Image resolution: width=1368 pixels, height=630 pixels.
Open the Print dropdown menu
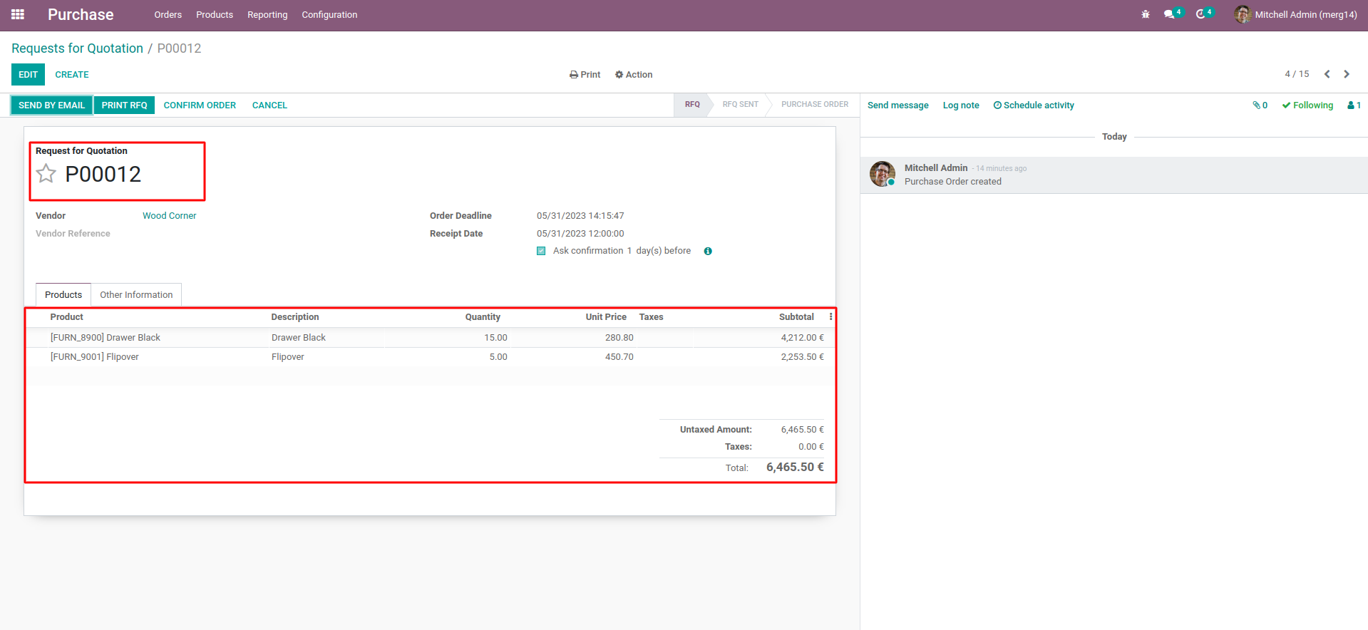(585, 75)
